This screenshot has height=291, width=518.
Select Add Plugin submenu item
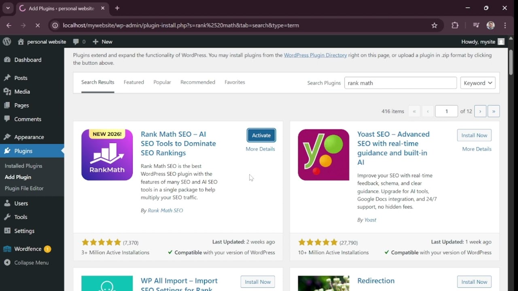tap(18, 177)
